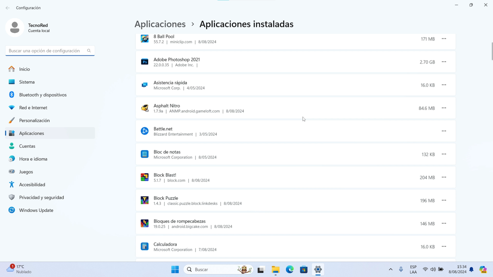Click the Asphalt Nitro app icon
The image size is (493, 277).
(145, 108)
